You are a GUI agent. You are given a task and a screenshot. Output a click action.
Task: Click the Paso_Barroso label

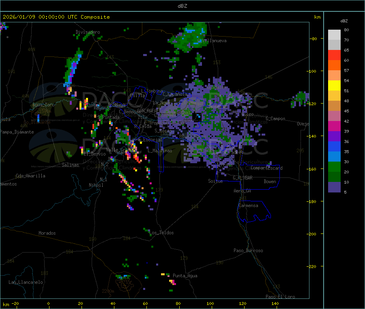[248, 251]
